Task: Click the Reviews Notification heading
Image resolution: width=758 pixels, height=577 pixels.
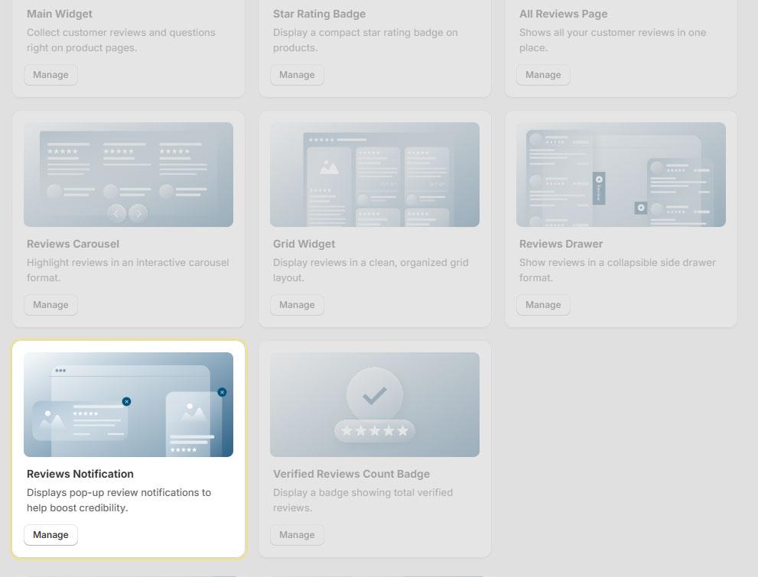Action: [x=80, y=474]
